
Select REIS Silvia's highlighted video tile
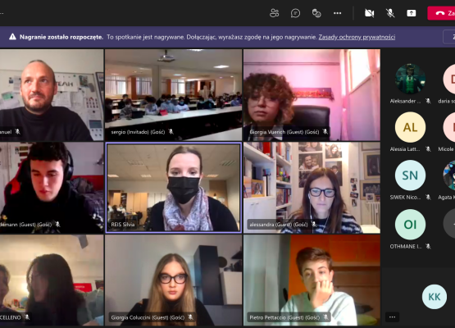point(173,188)
